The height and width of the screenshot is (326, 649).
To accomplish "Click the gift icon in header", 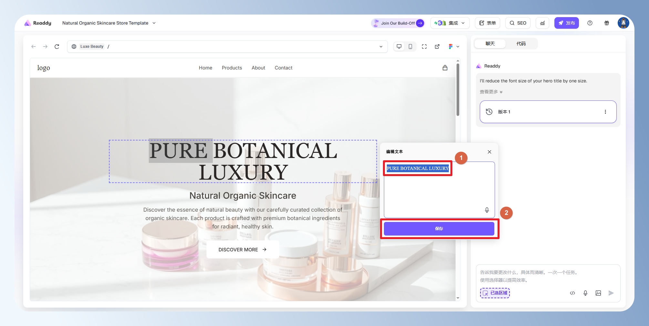I will point(607,23).
